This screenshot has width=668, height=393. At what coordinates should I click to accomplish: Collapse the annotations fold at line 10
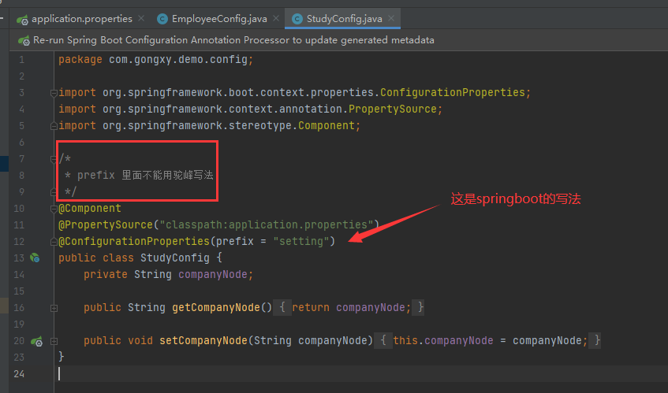[54, 209]
